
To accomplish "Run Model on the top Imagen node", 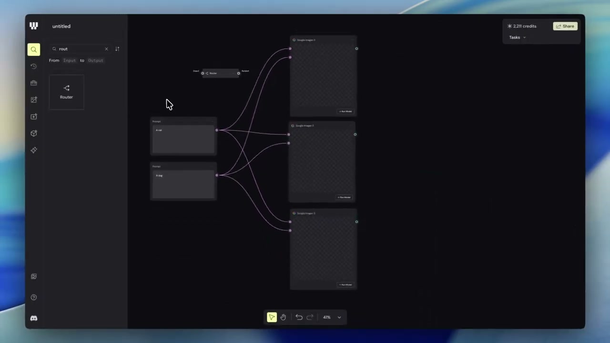I will point(346,111).
